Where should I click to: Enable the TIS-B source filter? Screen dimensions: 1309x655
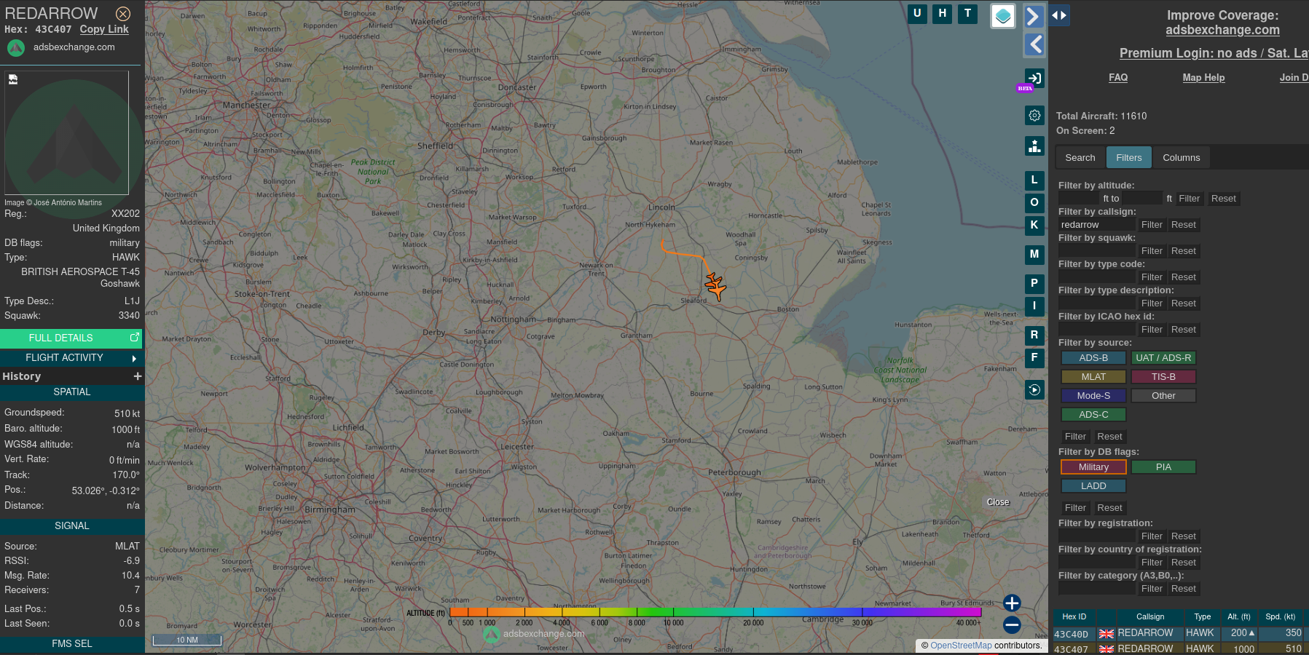click(1163, 376)
